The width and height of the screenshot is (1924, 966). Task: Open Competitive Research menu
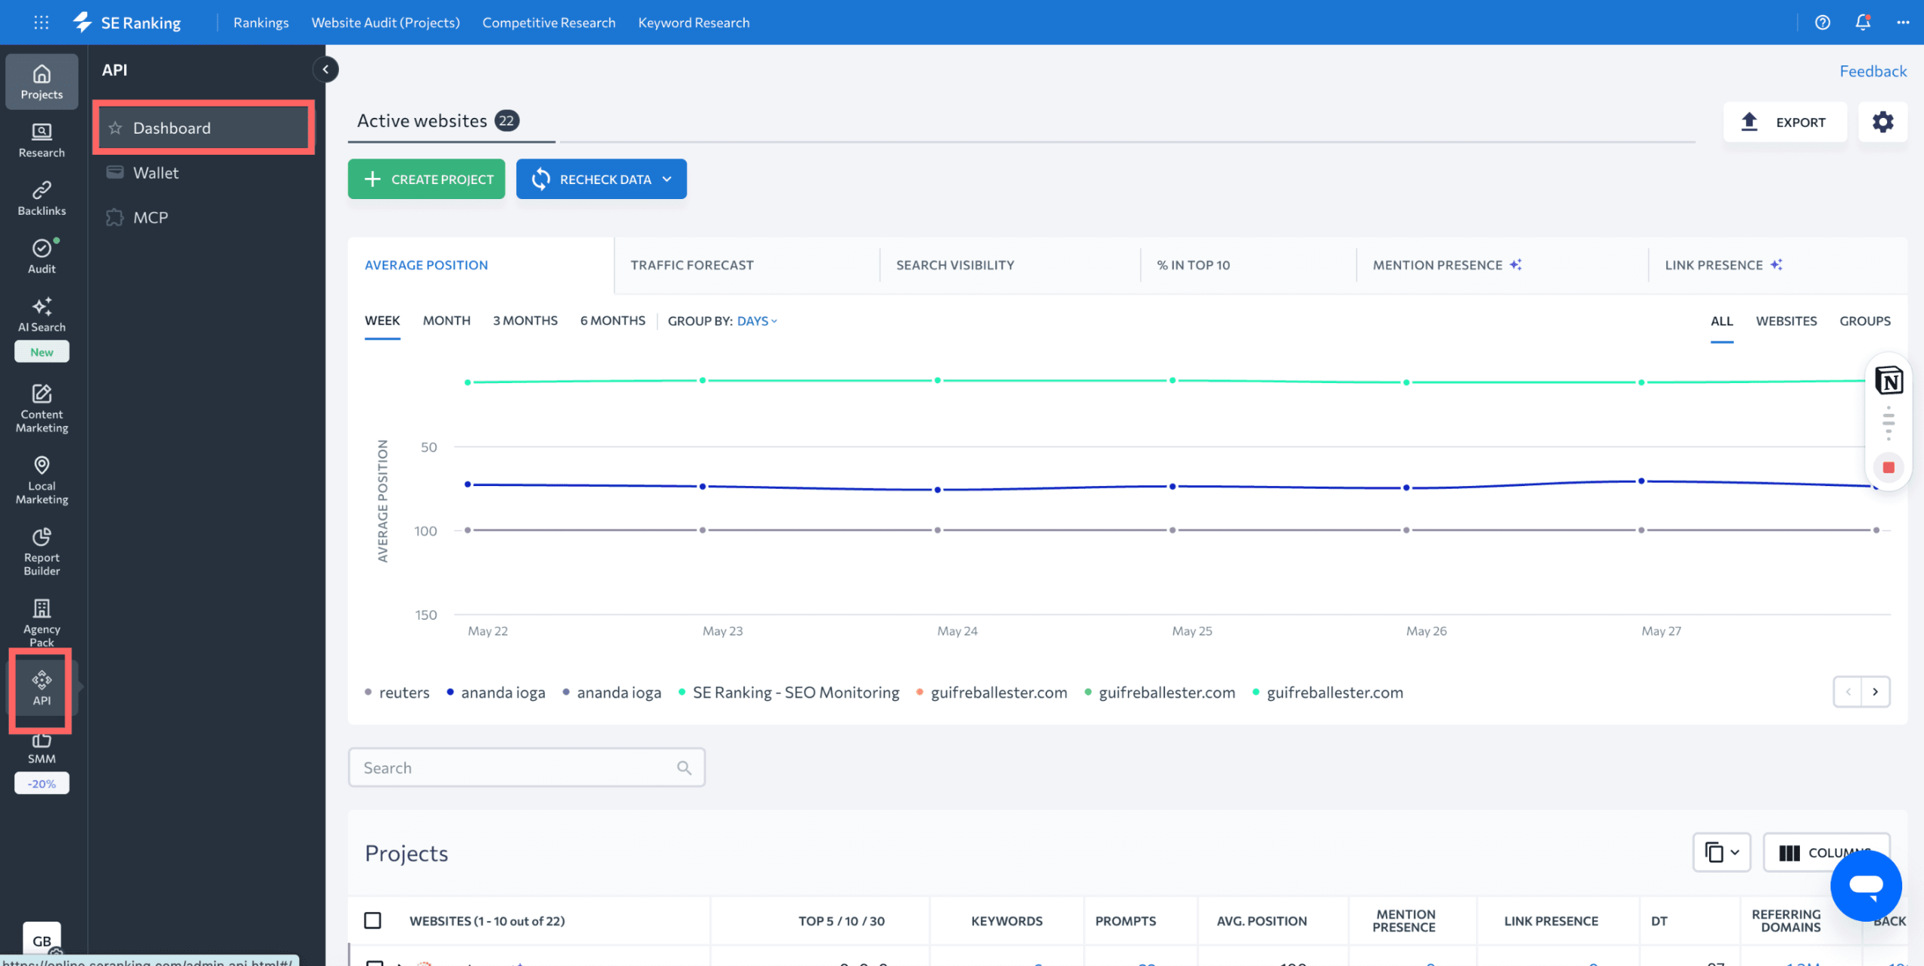pyautogui.click(x=549, y=23)
